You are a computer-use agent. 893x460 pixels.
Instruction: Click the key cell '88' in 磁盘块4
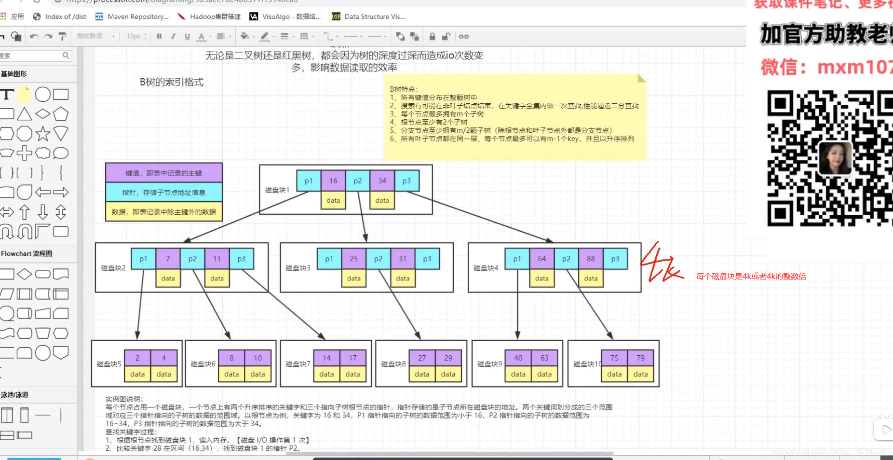(591, 259)
